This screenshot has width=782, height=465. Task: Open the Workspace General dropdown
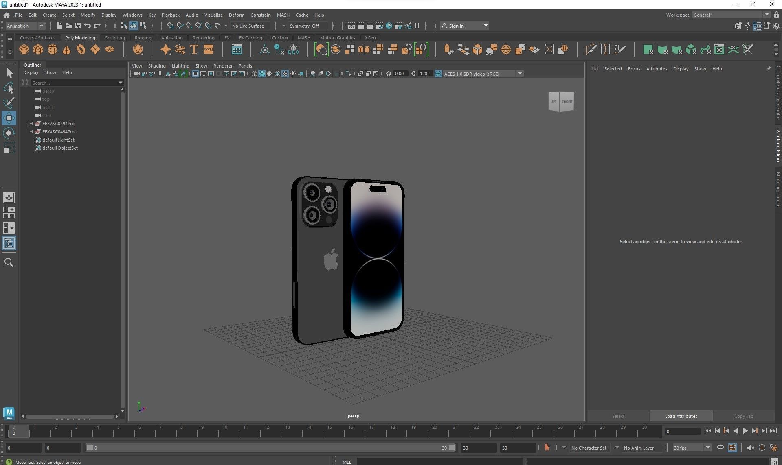pos(731,15)
